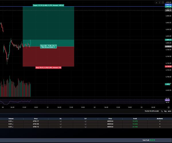Edit T/P of the 4793.99 order

coord(85,124)
